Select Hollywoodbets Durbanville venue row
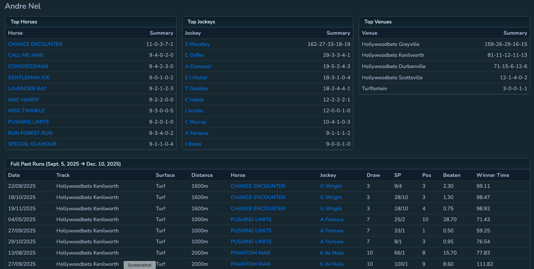 coord(445,66)
